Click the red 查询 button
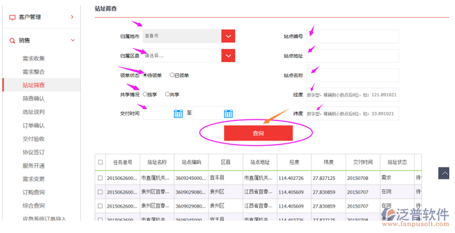This screenshot has height=233, width=455. pyautogui.click(x=258, y=133)
